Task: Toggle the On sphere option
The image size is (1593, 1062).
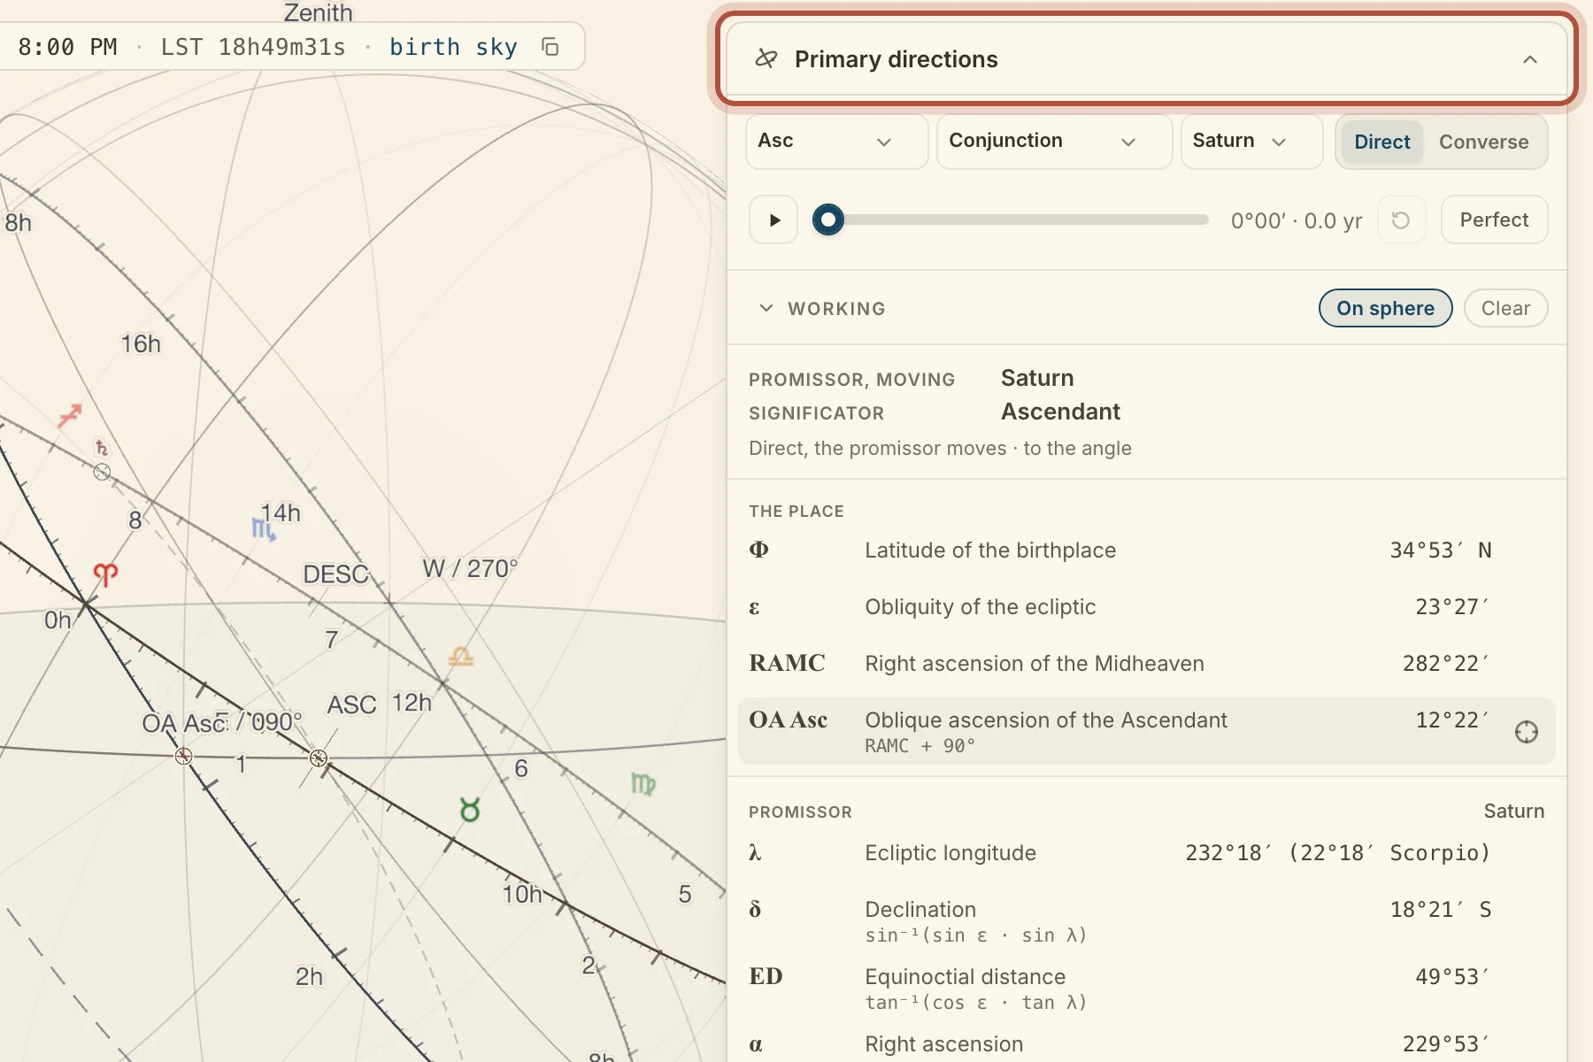Action: [x=1385, y=308]
